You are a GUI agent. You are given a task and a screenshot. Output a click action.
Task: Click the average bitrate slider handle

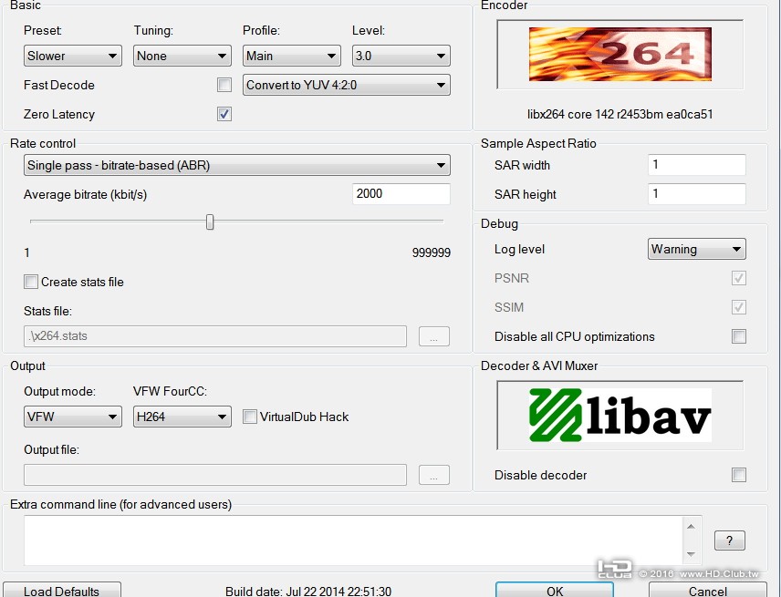210,221
